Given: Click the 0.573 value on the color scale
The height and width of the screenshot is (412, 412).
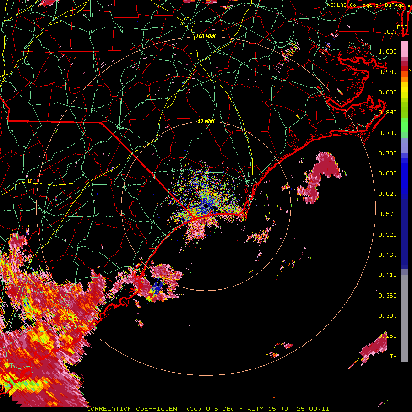Looking at the screenshot, I should (x=388, y=214).
